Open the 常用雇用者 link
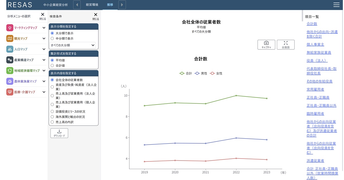344x180 pixels. click(x=315, y=89)
